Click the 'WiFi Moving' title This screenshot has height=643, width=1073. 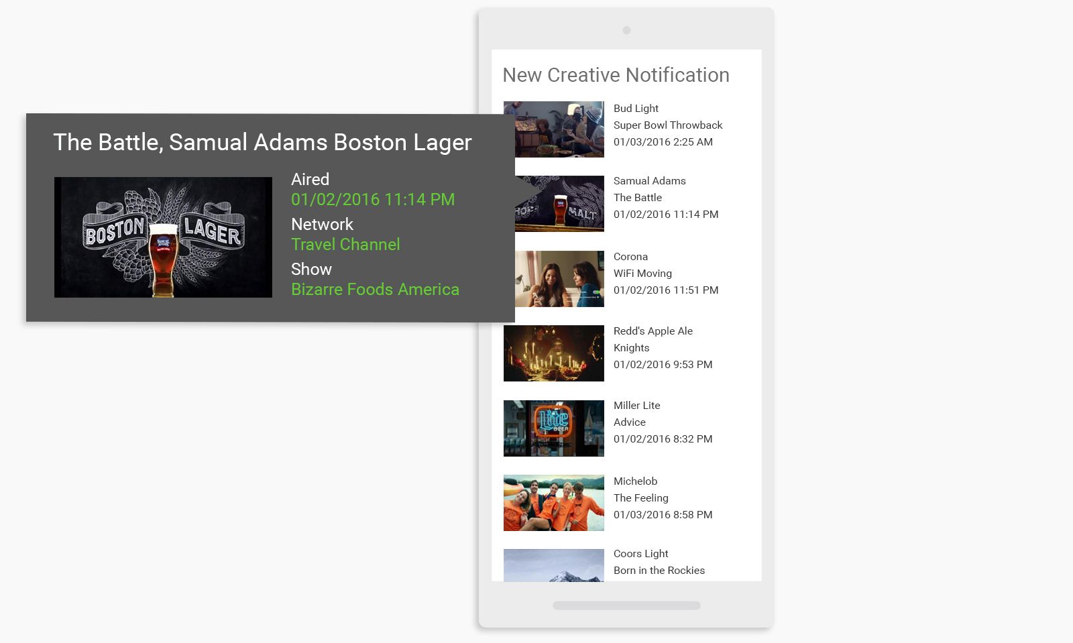tap(642, 273)
